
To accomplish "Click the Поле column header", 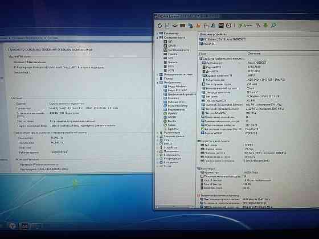I will (x=222, y=53).
